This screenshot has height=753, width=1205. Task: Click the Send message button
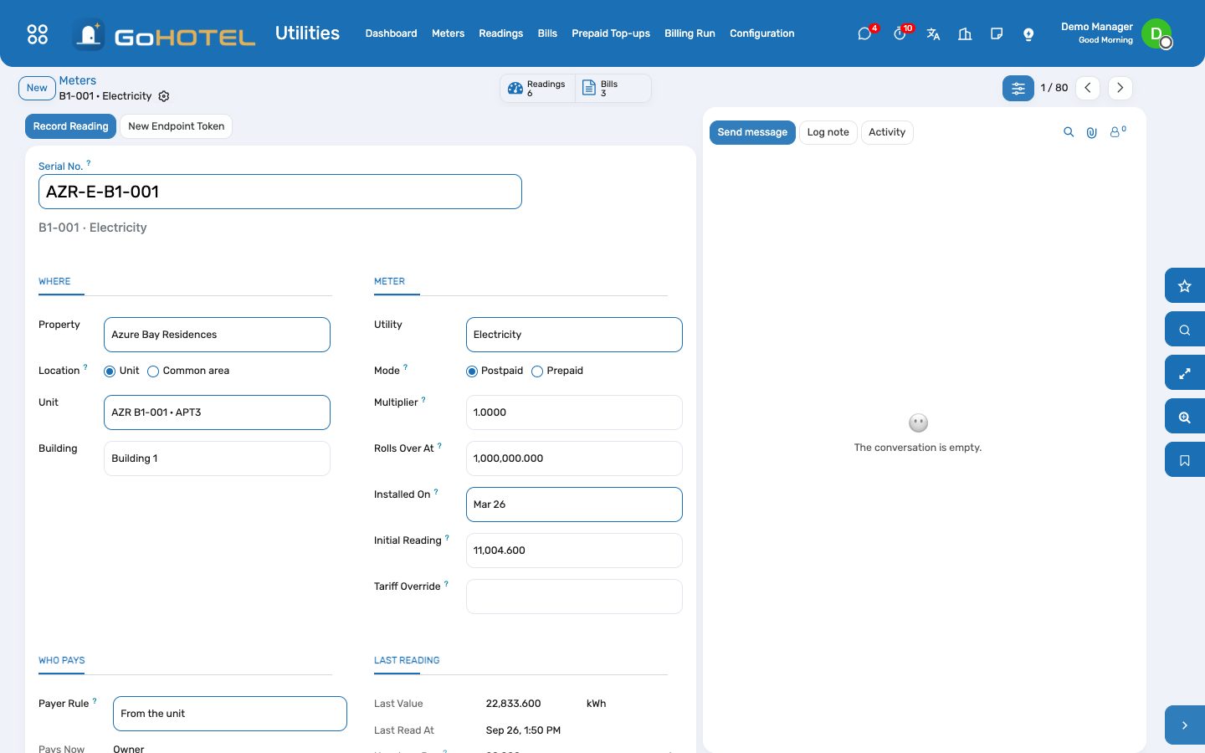pos(752,132)
